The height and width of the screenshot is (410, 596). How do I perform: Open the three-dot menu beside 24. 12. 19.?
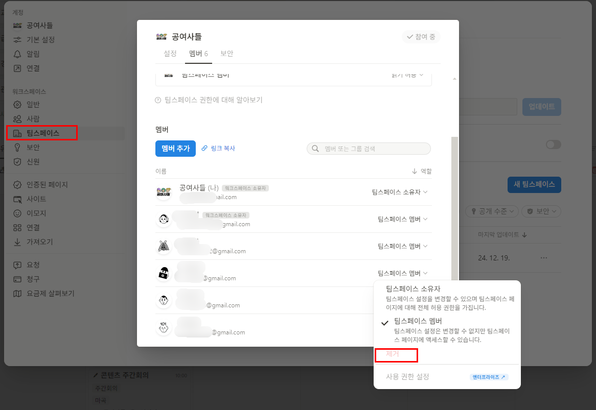tap(543, 258)
